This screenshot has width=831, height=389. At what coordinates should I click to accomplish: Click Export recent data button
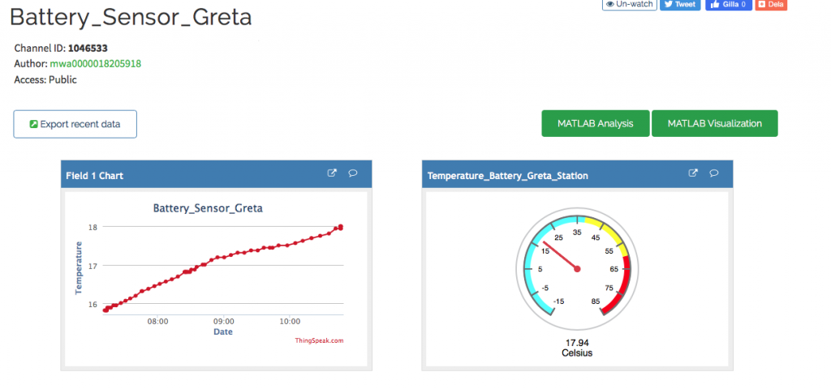coord(75,124)
